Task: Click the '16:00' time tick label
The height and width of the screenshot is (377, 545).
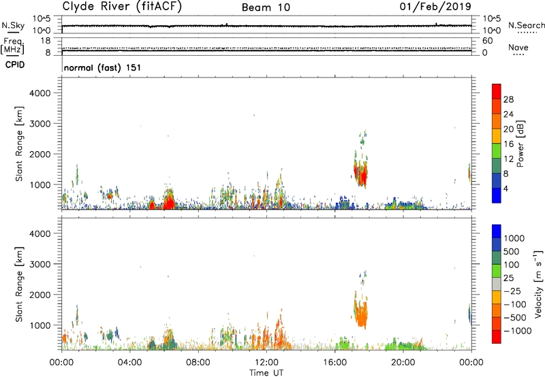Action: [334, 363]
